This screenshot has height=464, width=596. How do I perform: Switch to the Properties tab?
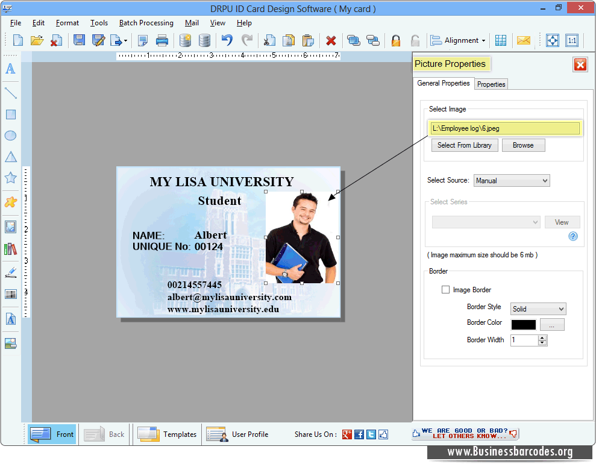pos(491,84)
